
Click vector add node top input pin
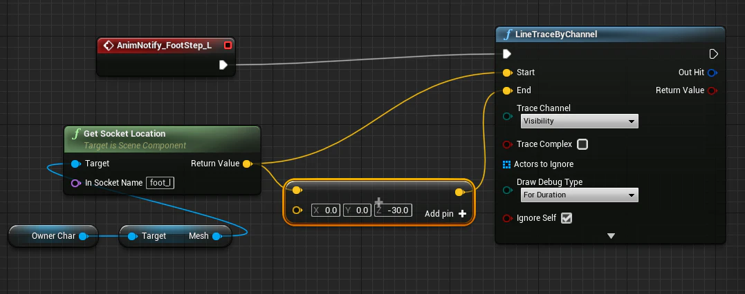point(297,190)
